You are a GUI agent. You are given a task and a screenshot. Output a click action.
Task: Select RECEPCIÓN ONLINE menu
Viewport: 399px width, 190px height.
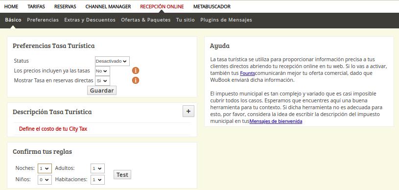[162, 7]
